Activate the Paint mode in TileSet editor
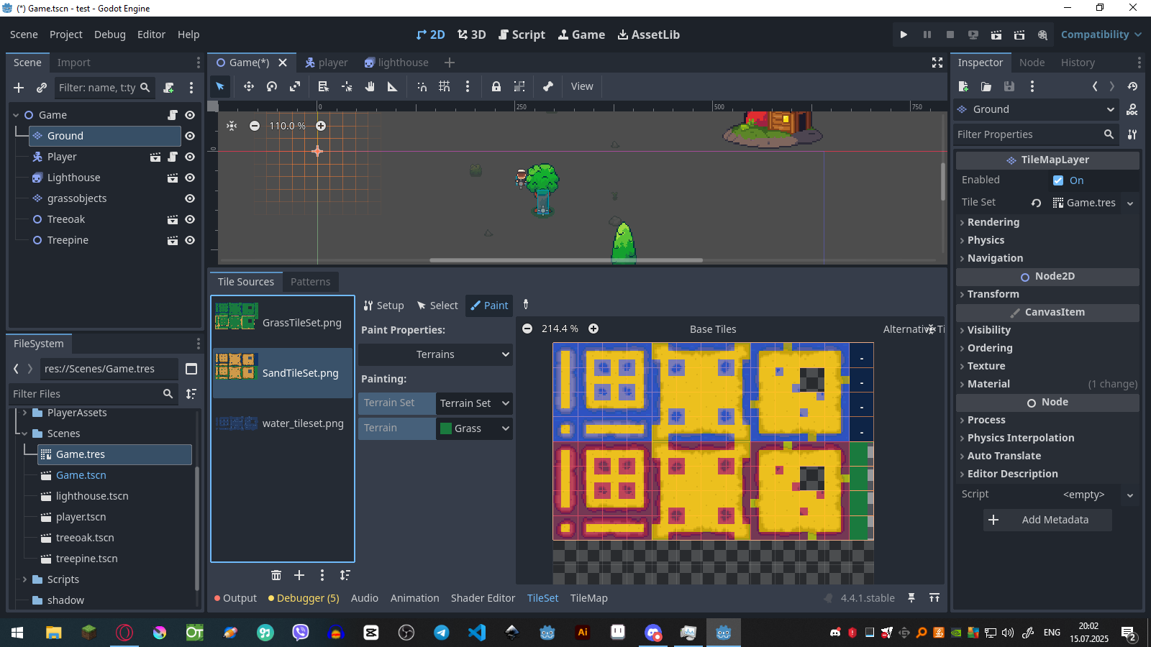The width and height of the screenshot is (1151, 647). pos(489,305)
